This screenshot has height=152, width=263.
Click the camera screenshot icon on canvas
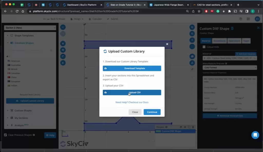192,56
